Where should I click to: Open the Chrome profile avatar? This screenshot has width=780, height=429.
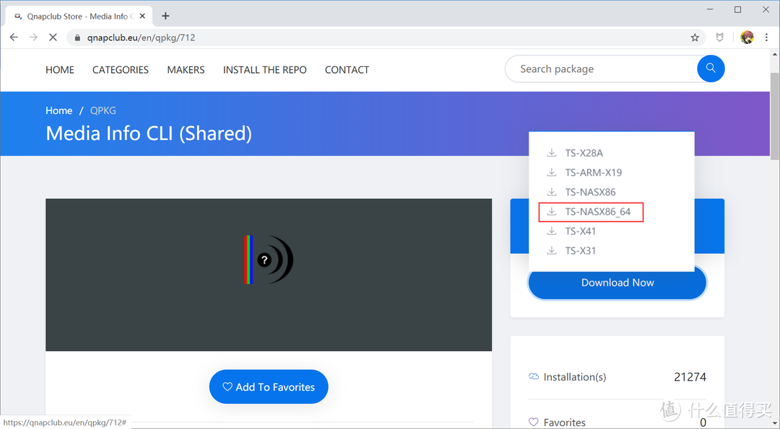[x=747, y=37]
